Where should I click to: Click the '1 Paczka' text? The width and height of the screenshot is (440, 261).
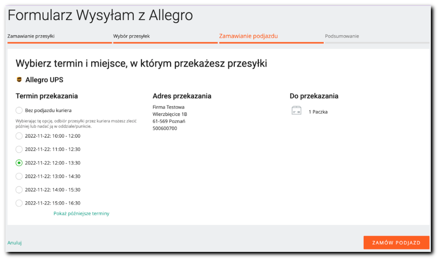pyautogui.click(x=318, y=112)
